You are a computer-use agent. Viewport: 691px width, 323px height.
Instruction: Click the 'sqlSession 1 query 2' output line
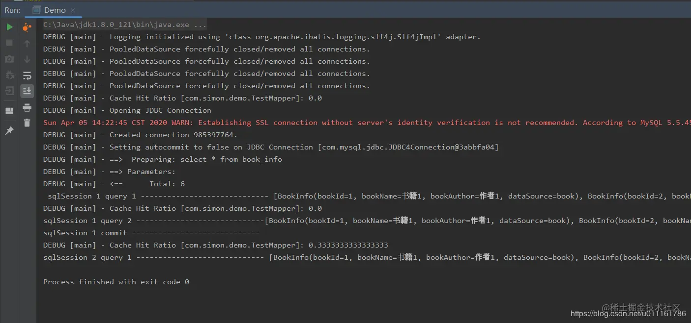[x=367, y=221]
